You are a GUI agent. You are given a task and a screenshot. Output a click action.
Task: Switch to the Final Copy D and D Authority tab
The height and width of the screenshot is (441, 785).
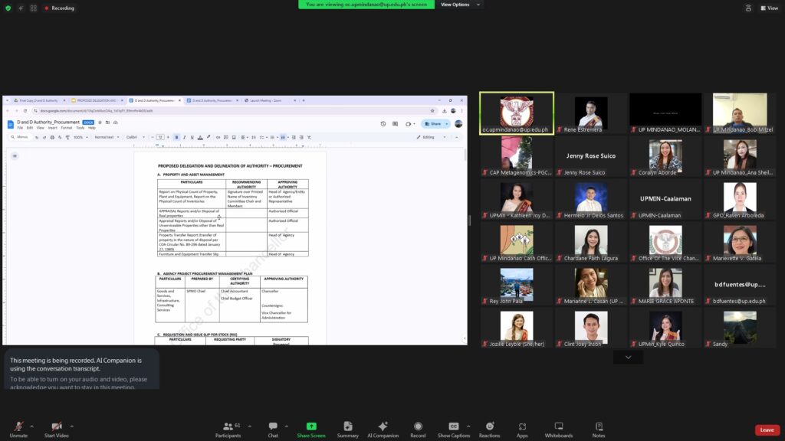click(39, 100)
